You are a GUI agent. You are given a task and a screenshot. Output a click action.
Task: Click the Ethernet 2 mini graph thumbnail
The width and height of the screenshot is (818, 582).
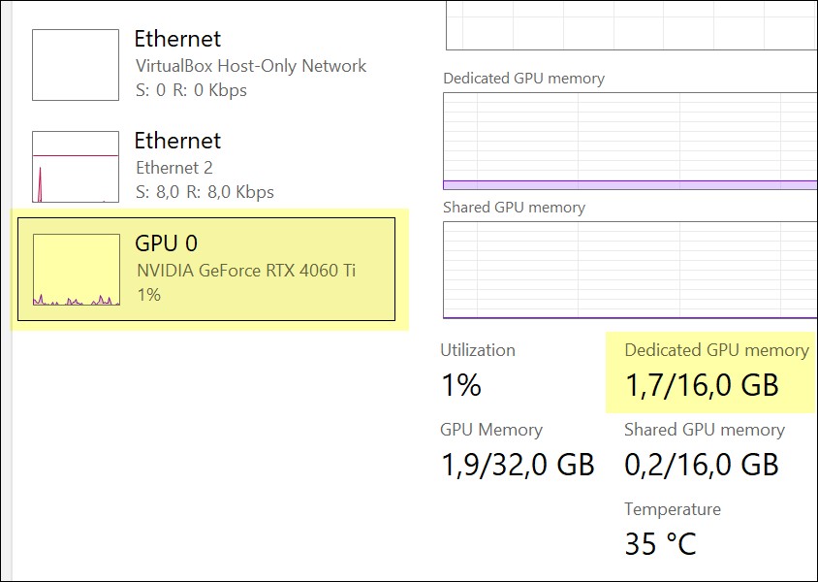tap(75, 167)
